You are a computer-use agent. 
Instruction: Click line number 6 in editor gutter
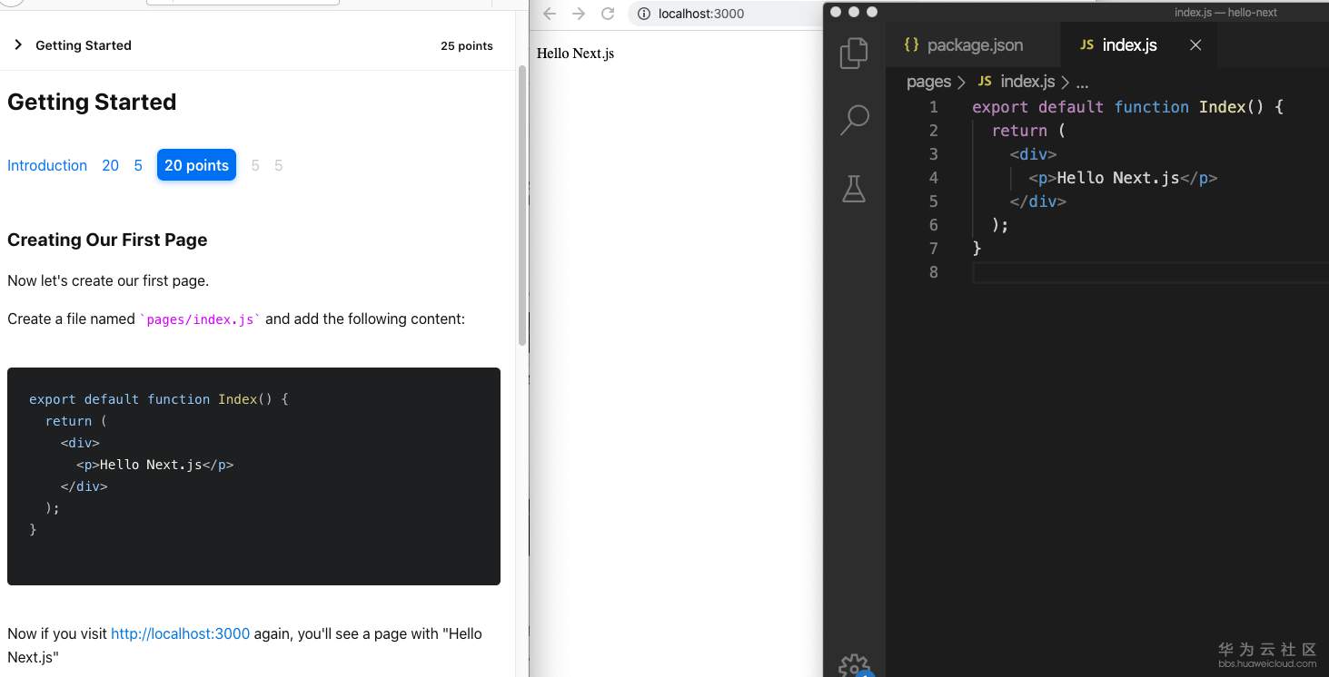click(x=933, y=225)
